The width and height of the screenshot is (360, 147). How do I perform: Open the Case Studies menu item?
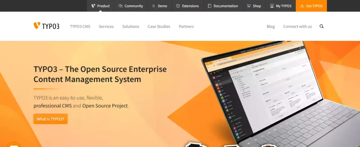click(x=159, y=27)
